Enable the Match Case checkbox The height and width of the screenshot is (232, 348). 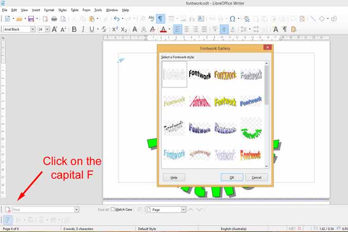point(113,209)
